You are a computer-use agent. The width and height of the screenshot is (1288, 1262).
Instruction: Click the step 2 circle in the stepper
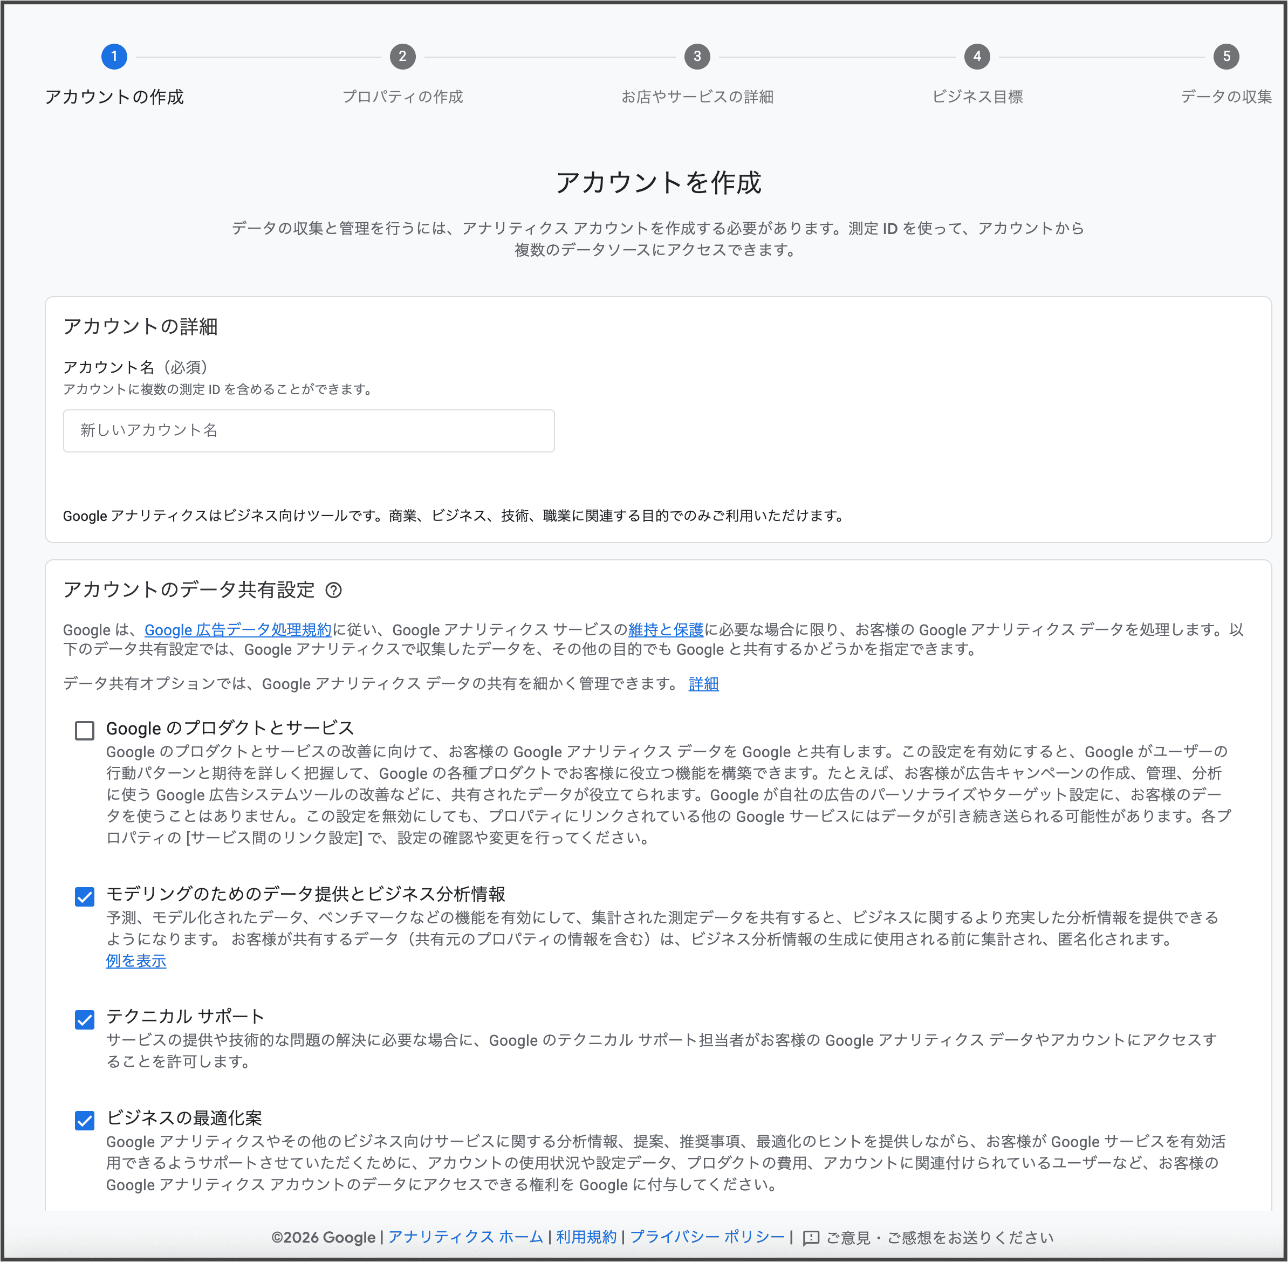click(402, 56)
